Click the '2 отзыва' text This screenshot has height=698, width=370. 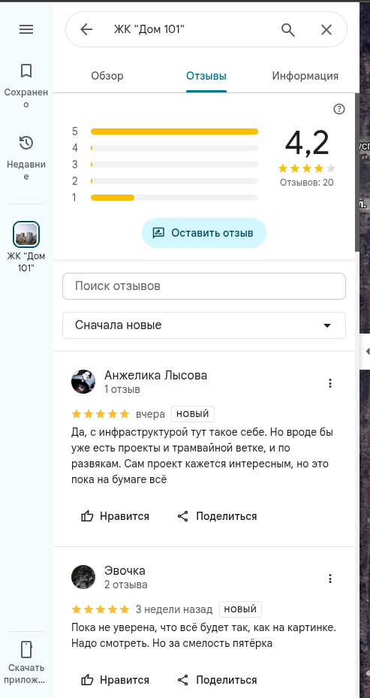tap(126, 585)
